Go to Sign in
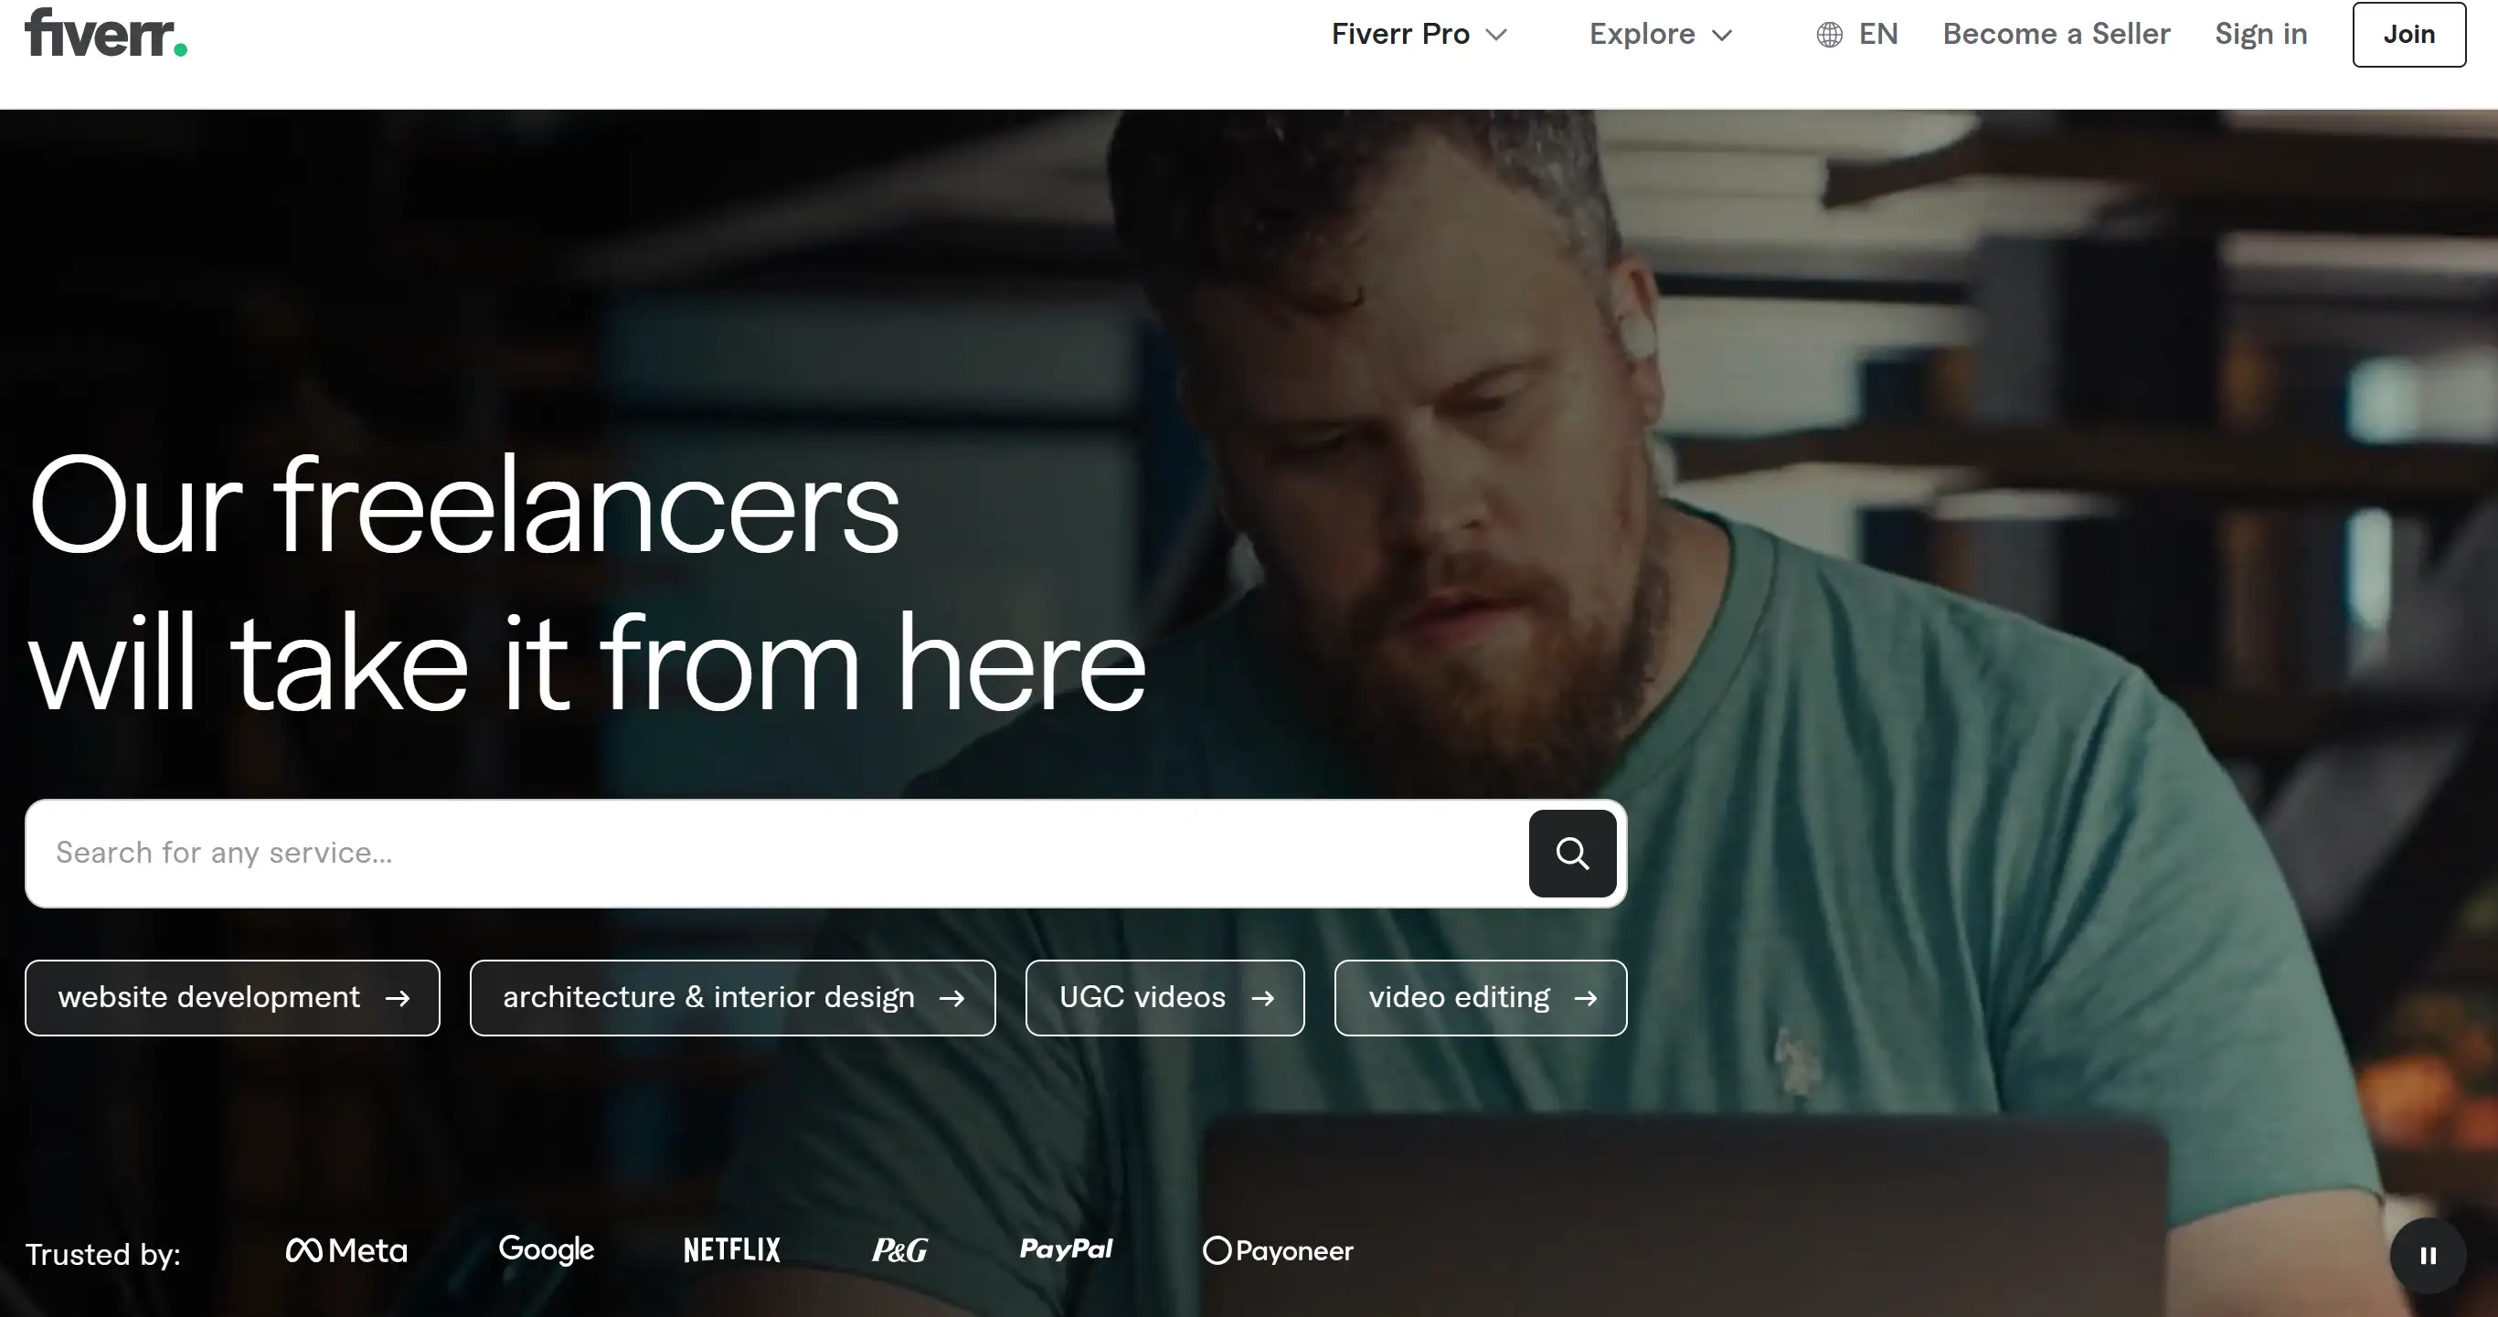The height and width of the screenshot is (1317, 2498). 2260,34
